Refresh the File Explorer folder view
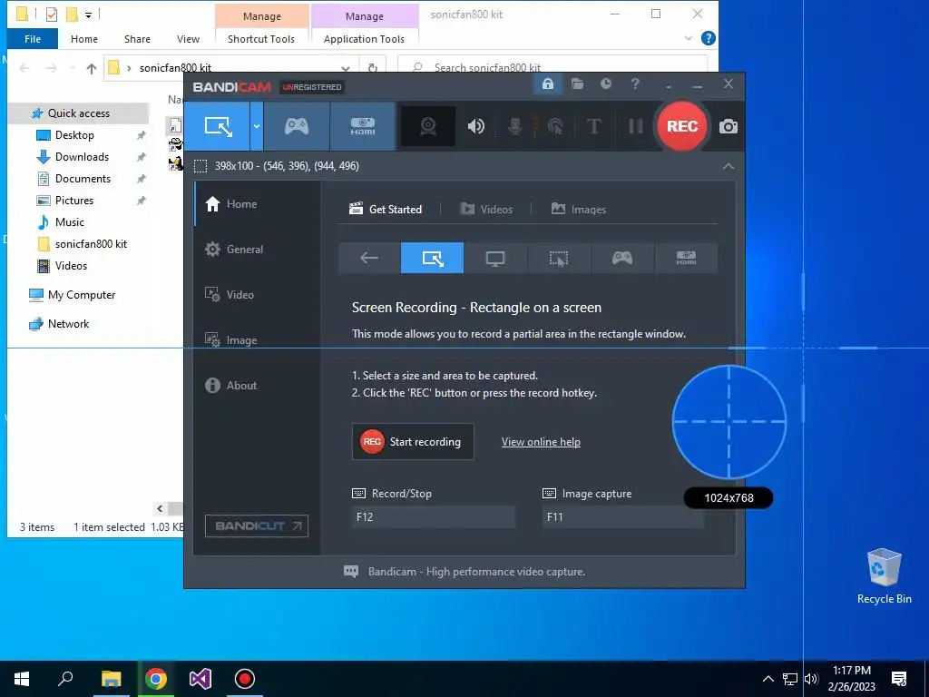 click(x=373, y=68)
